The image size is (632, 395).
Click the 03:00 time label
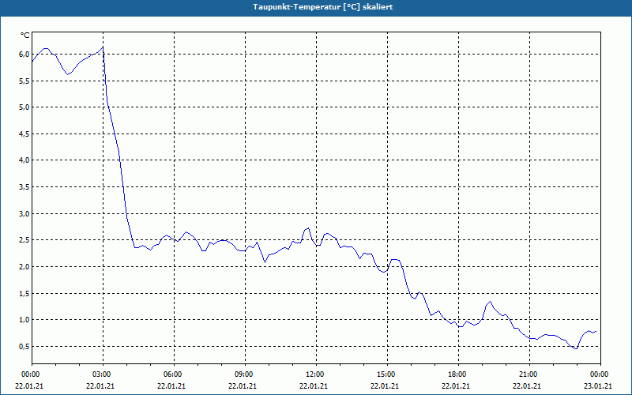(x=103, y=374)
